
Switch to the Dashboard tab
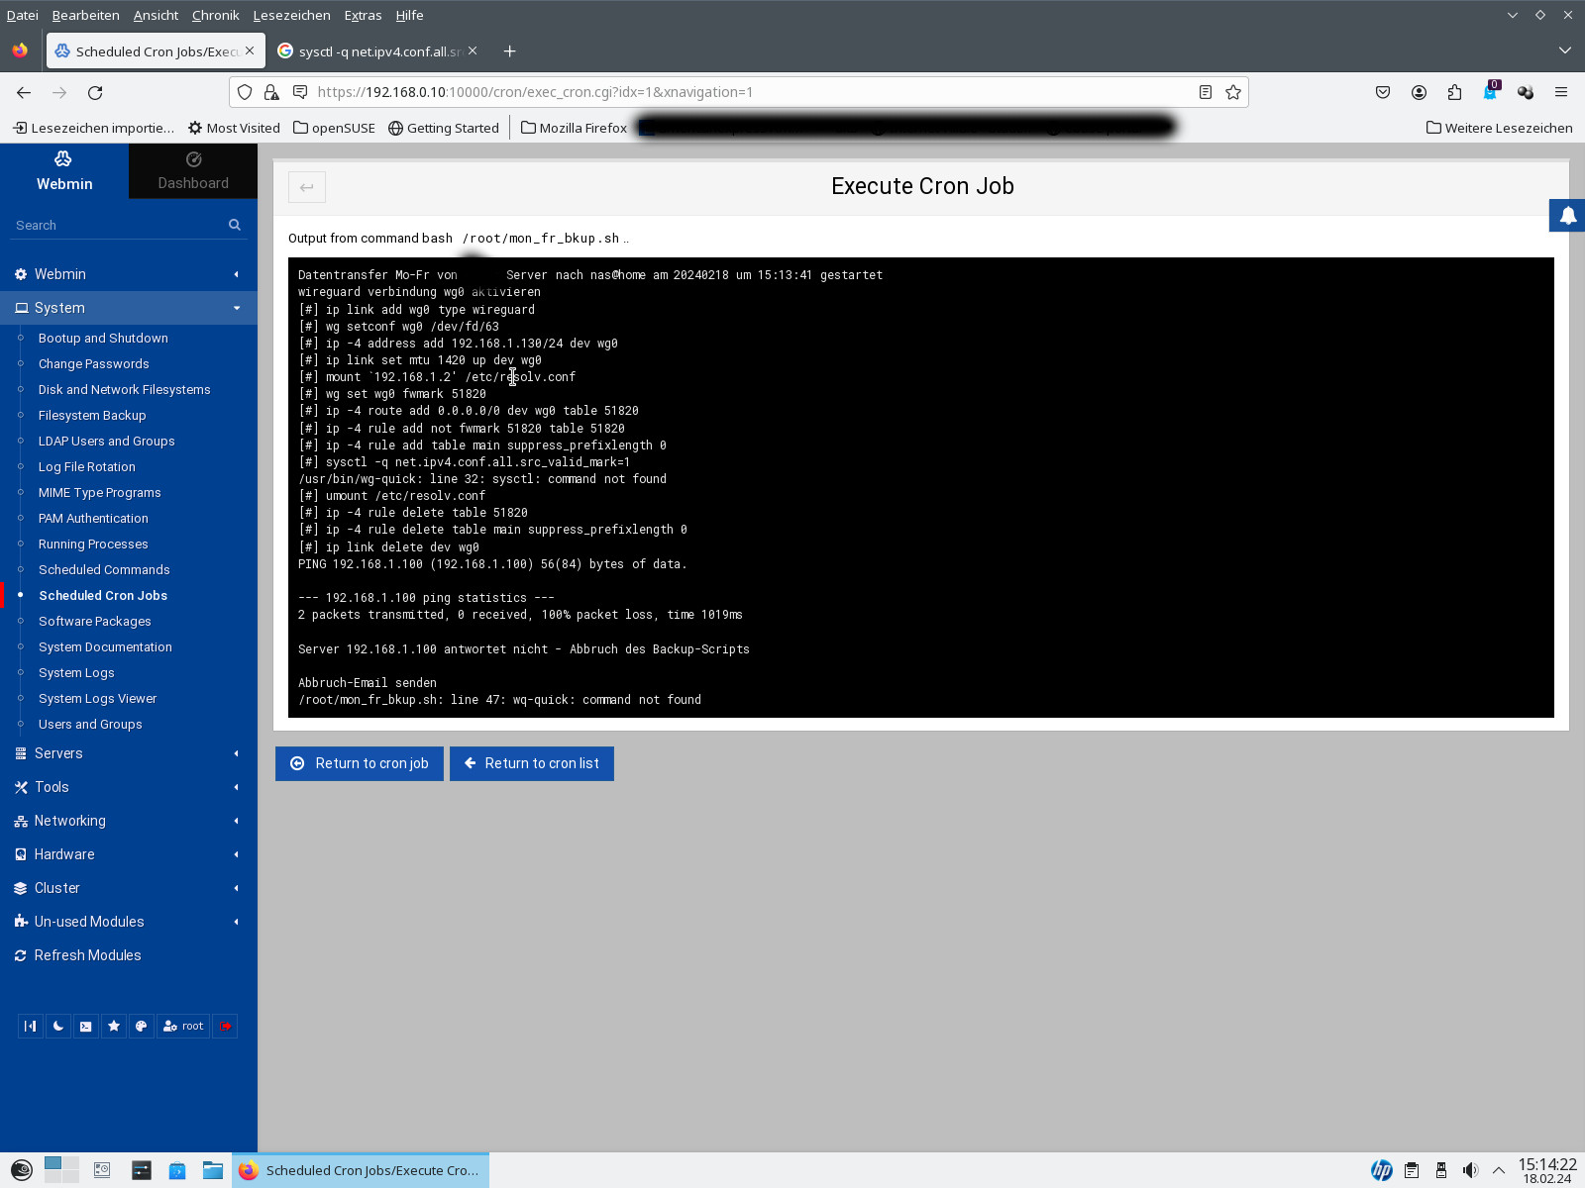[193, 171]
